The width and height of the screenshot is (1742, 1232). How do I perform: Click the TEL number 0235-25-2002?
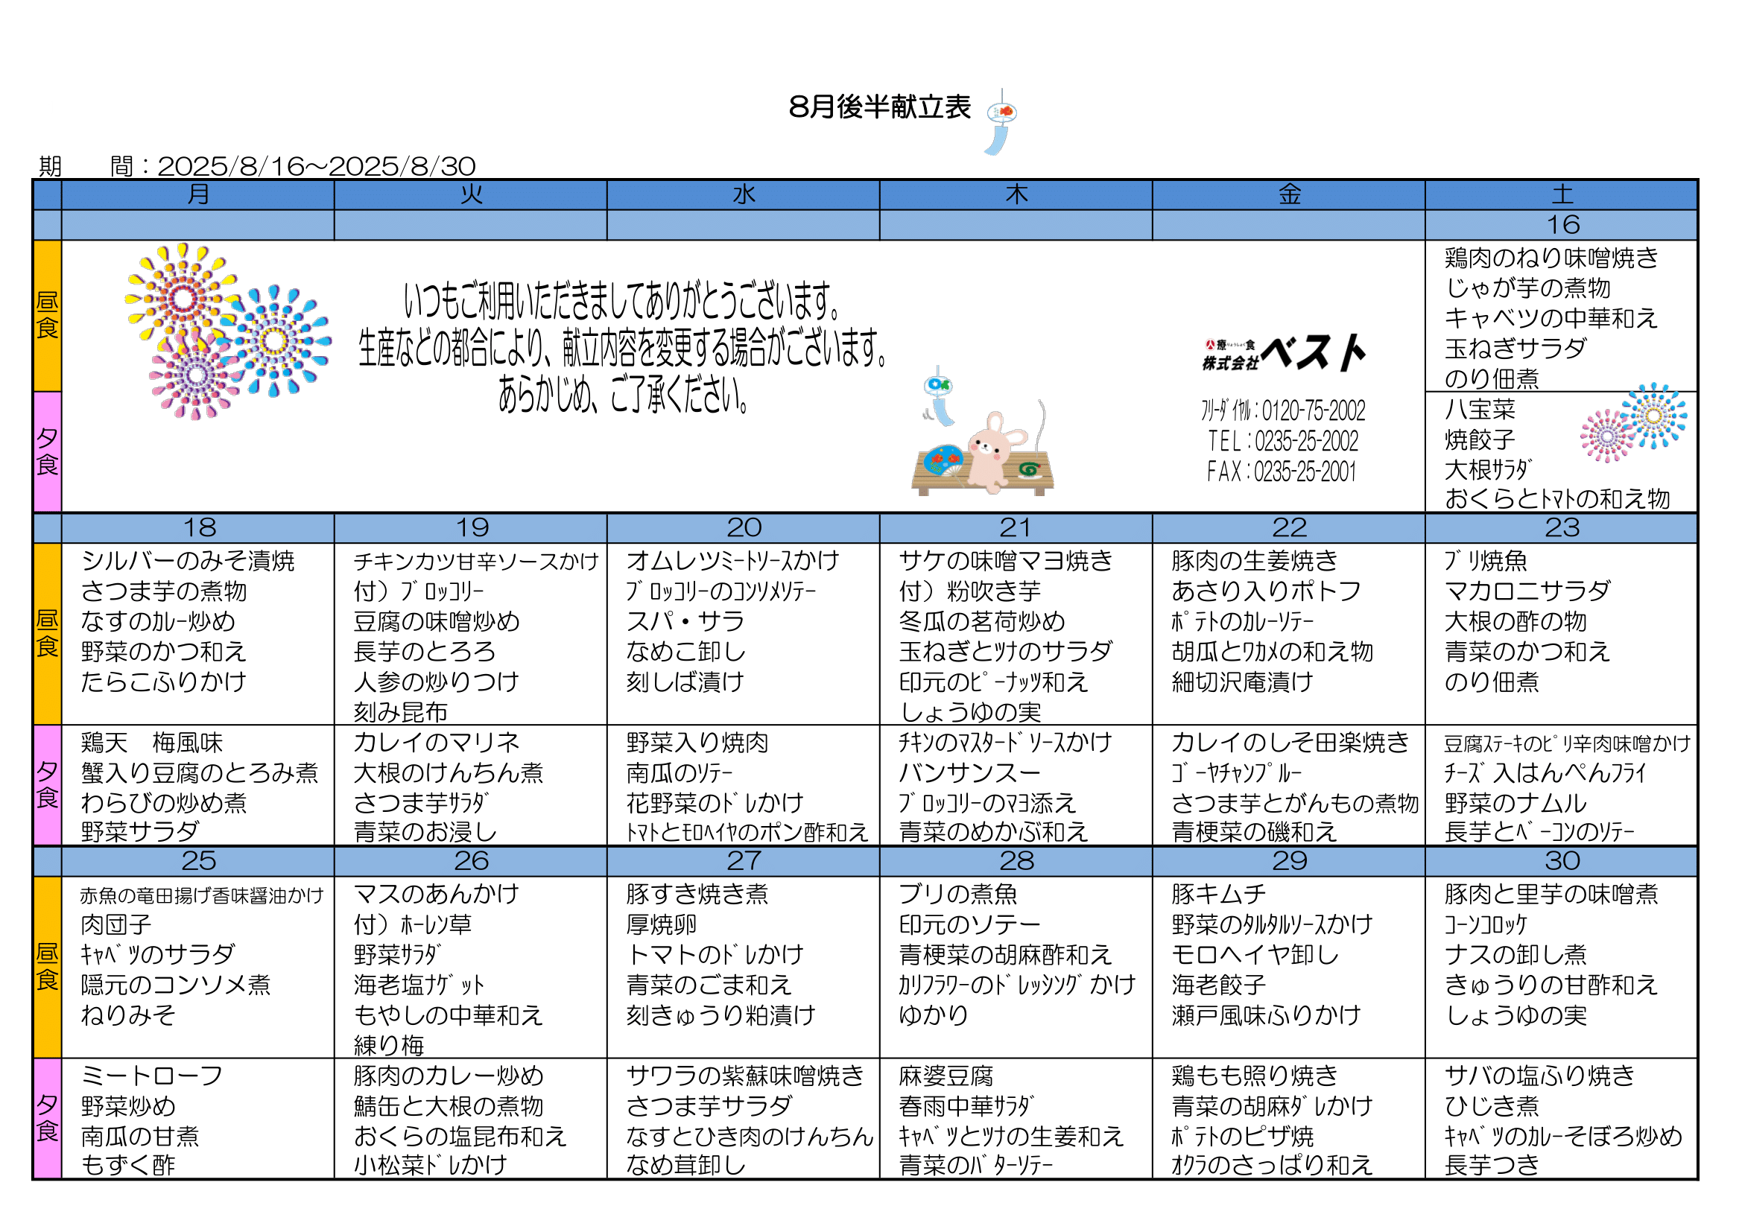tap(1307, 442)
